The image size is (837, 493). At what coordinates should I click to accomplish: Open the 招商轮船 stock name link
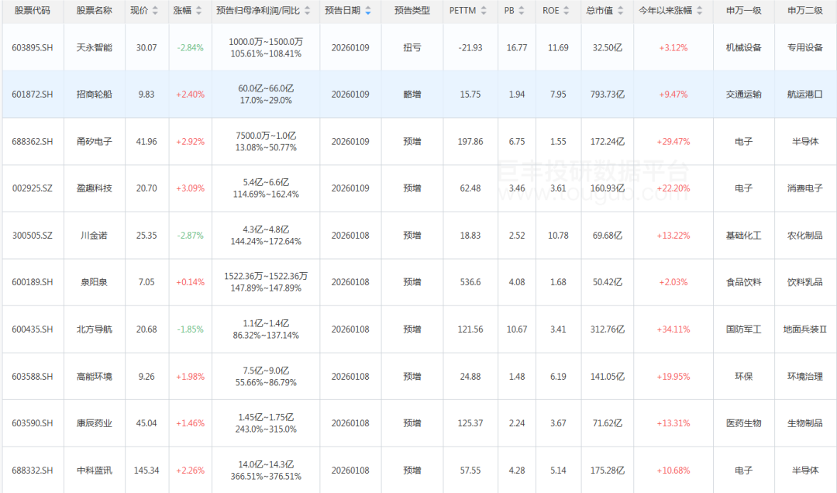[x=94, y=95]
